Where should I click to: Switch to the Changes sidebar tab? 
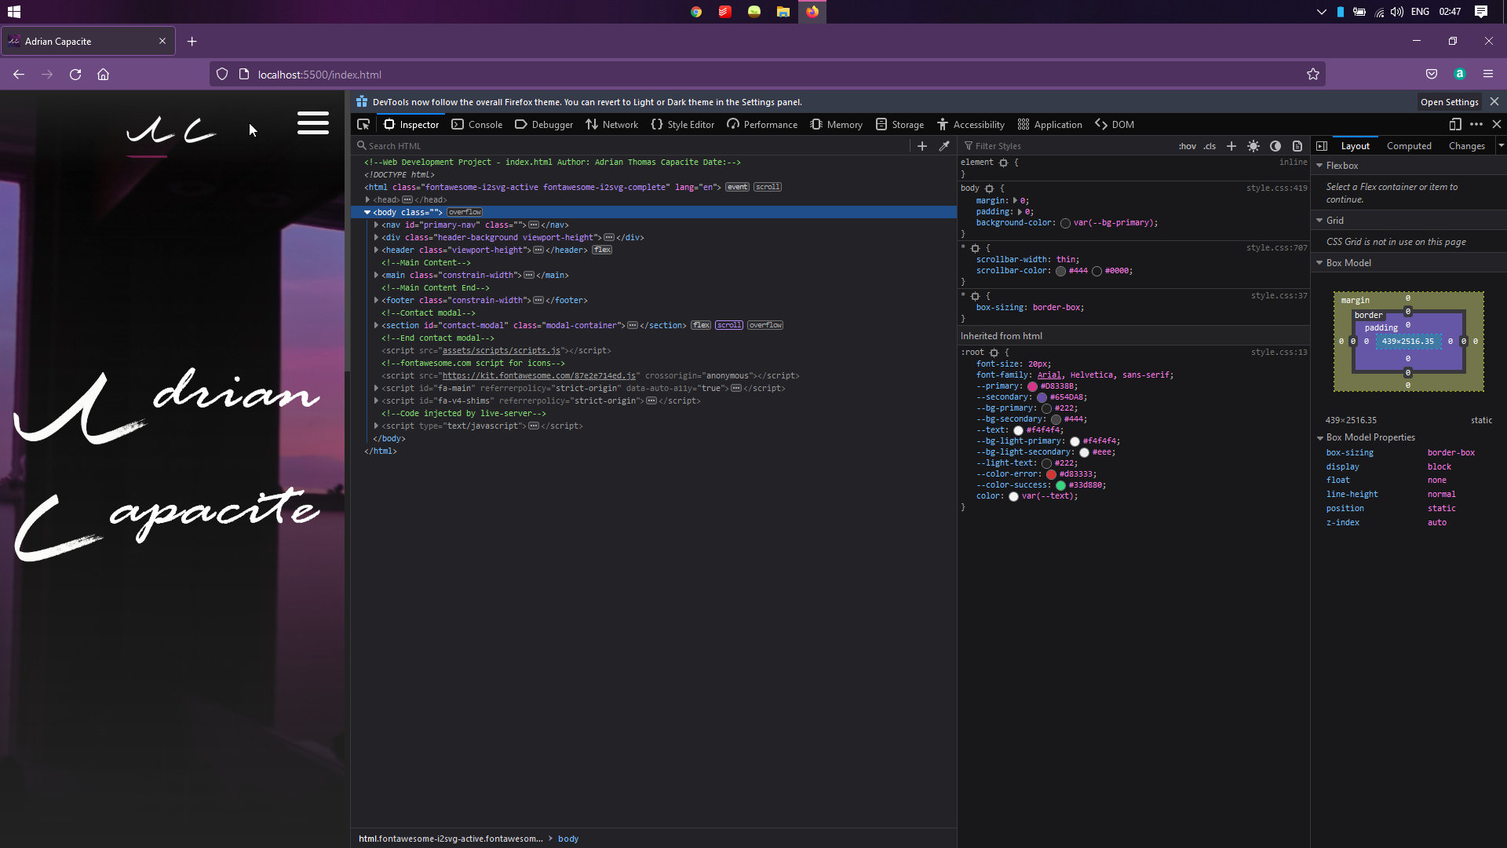pos(1467,146)
